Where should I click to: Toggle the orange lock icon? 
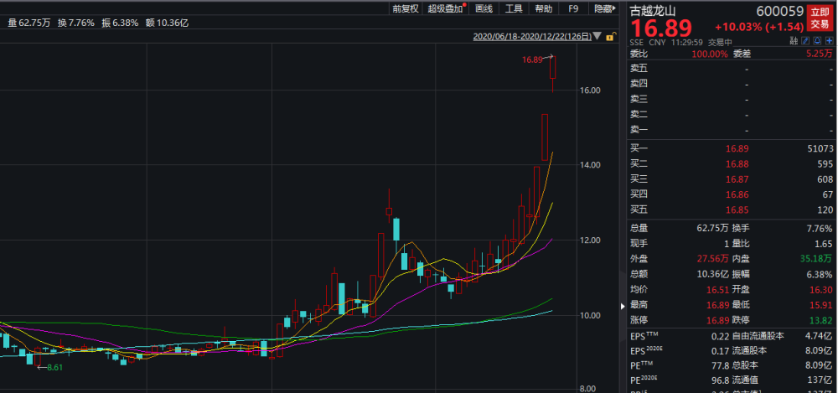[611, 37]
